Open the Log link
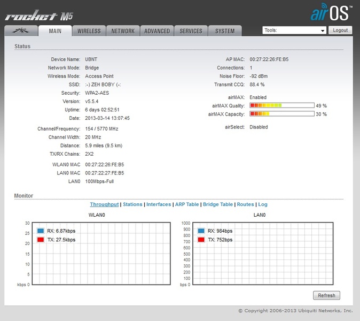360x321 pixels. 263,204
